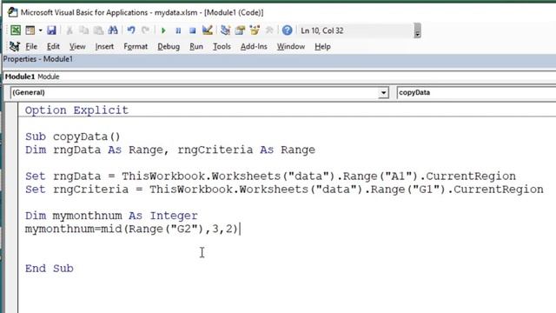Run the macro with the green play icon
Viewport: 556px width, 313px height.
click(x=163, y=30)
